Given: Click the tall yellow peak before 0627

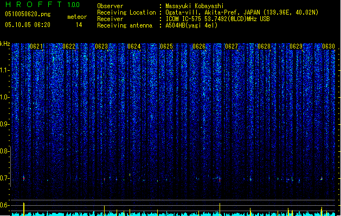Looking at the screenshot, I should pyautogui.click(x=220, y=210).
